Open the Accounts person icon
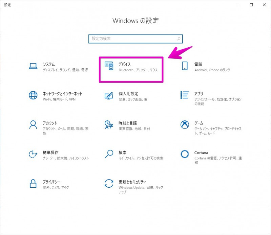Image resolution: width=271 pixels, height=235 pixels. 33,125
